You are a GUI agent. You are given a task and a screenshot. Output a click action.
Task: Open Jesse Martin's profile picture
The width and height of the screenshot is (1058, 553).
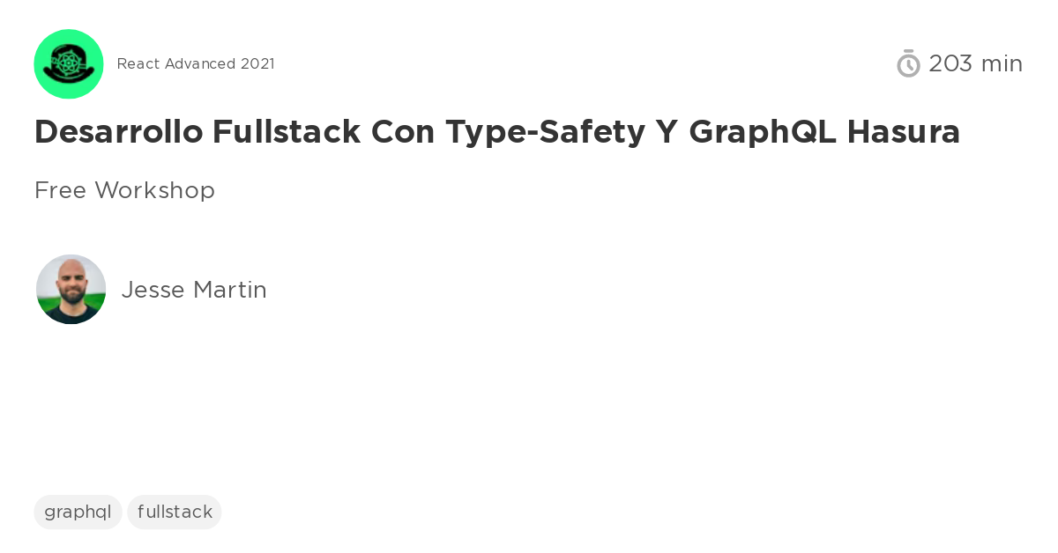click(71, 289)
